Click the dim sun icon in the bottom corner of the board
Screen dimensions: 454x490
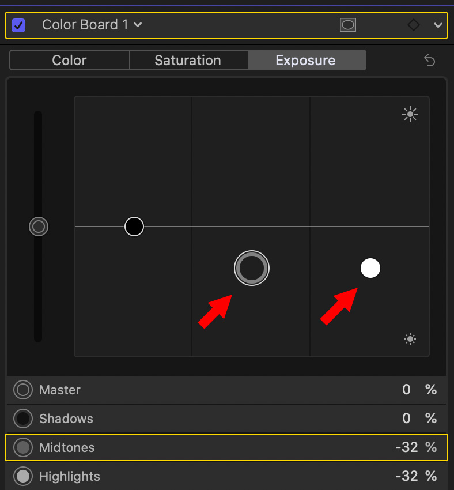tap(410, 339)
